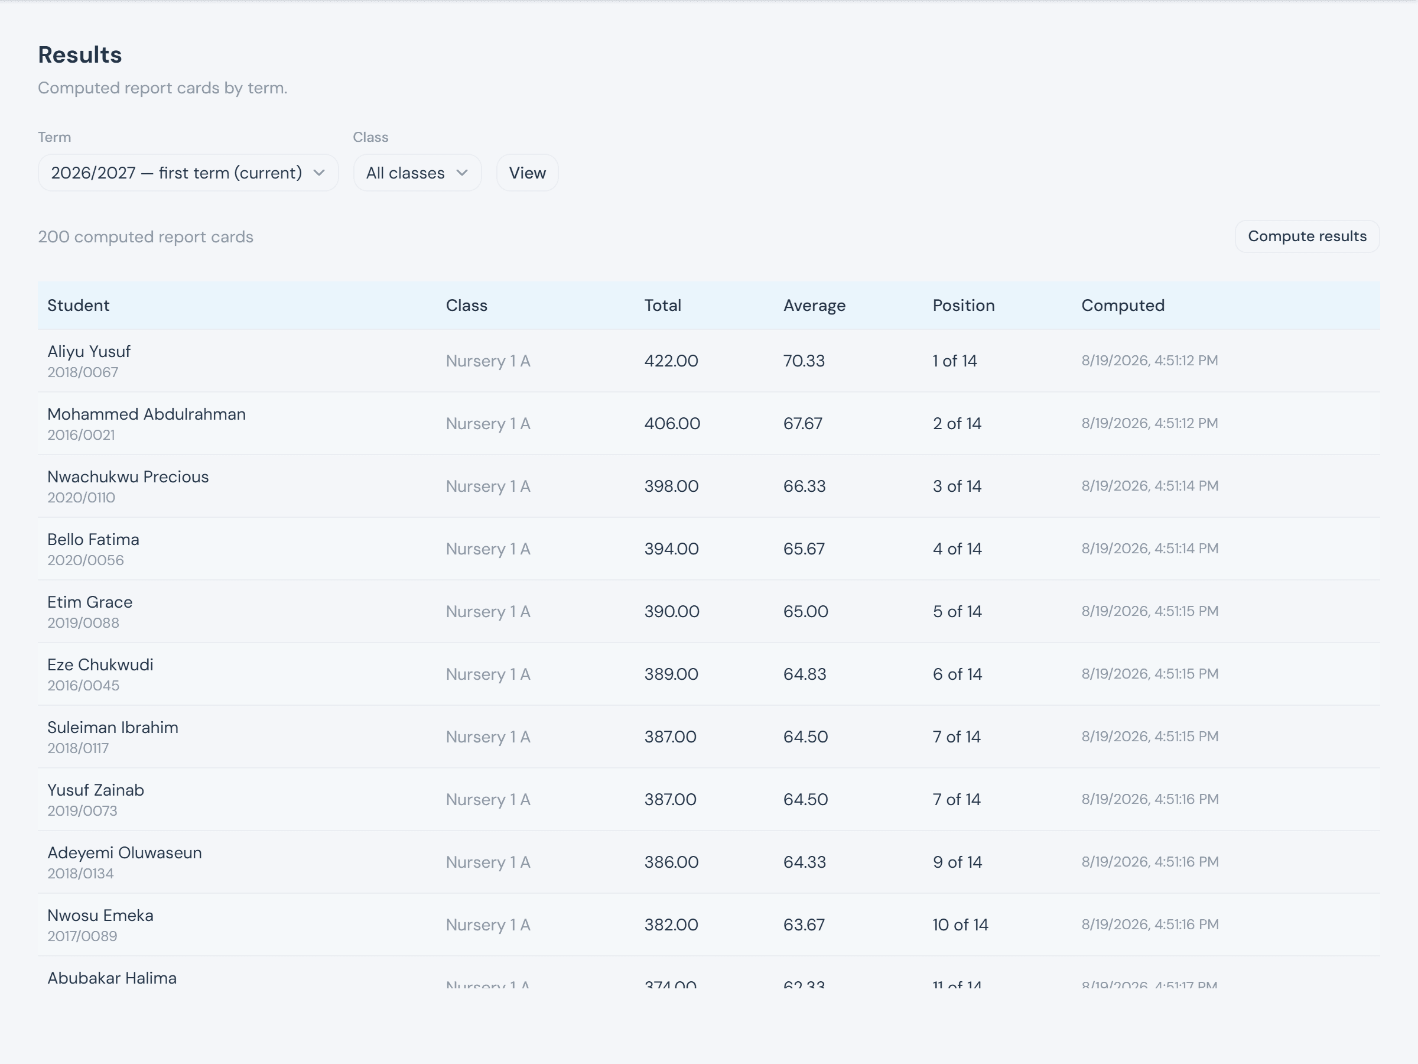Select position 10 of 14
This screenshot has height=1064, width=1418.
point(960,925)
